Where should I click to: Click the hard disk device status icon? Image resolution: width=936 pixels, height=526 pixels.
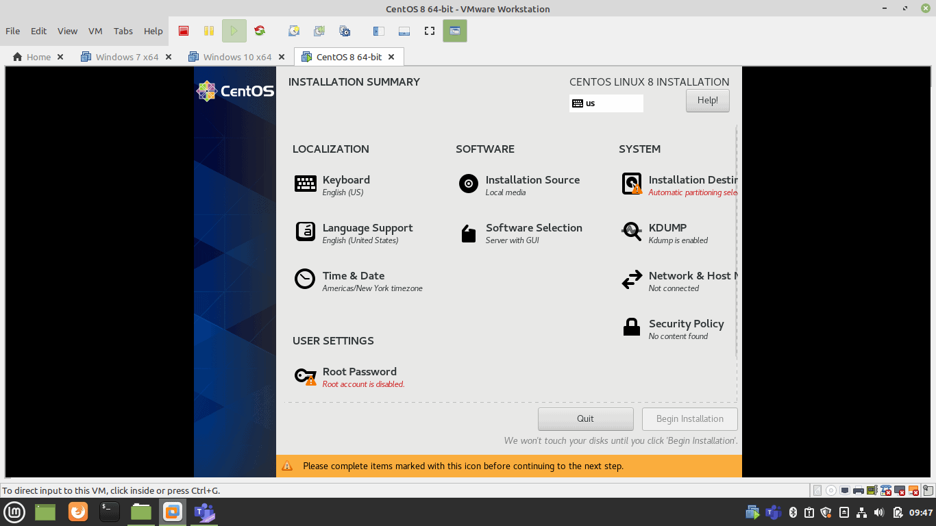tap(817, 490)
